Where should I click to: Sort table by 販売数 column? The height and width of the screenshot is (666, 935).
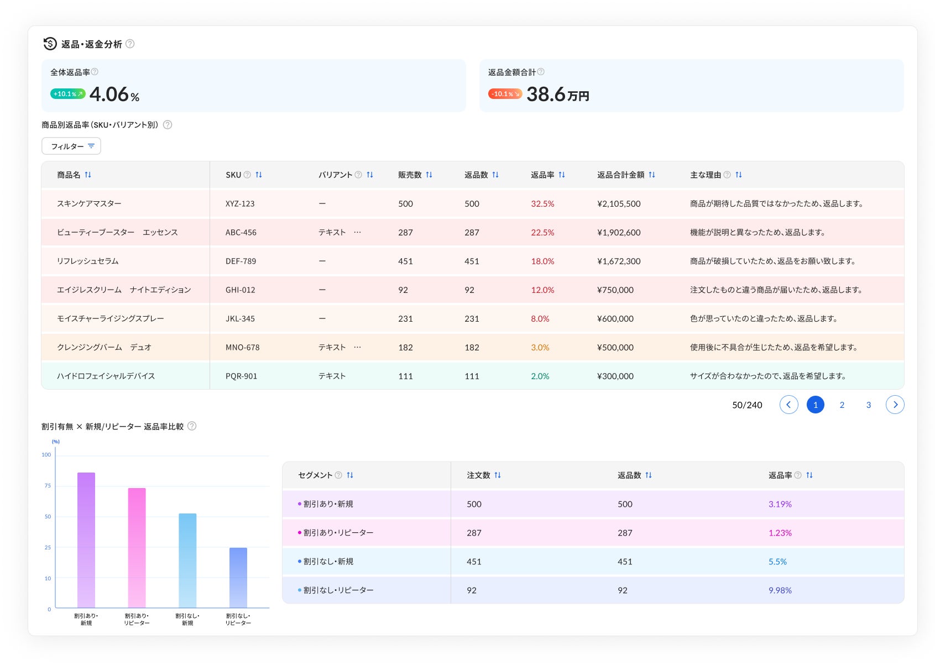point(429,175)
